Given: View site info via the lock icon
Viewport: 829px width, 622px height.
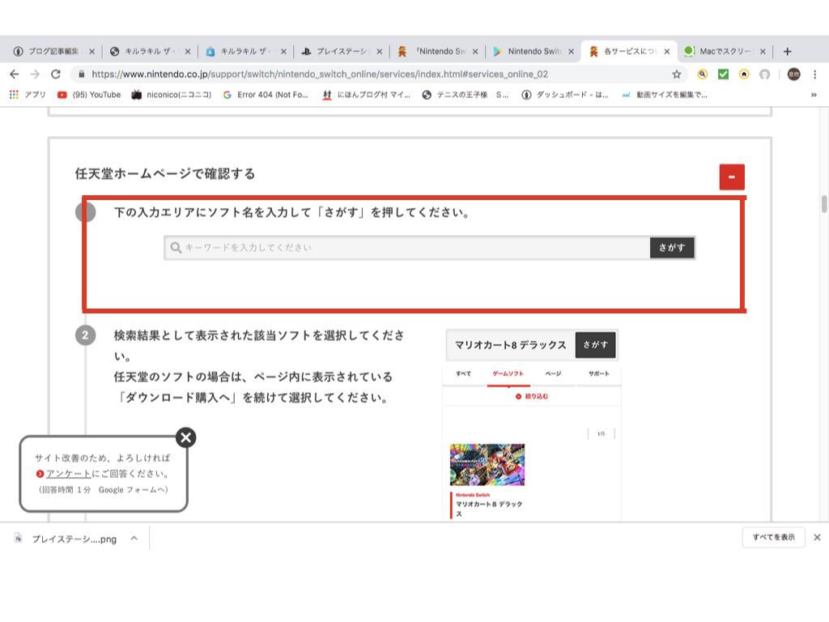Looking at the screenshot, I should coord(82,74).
